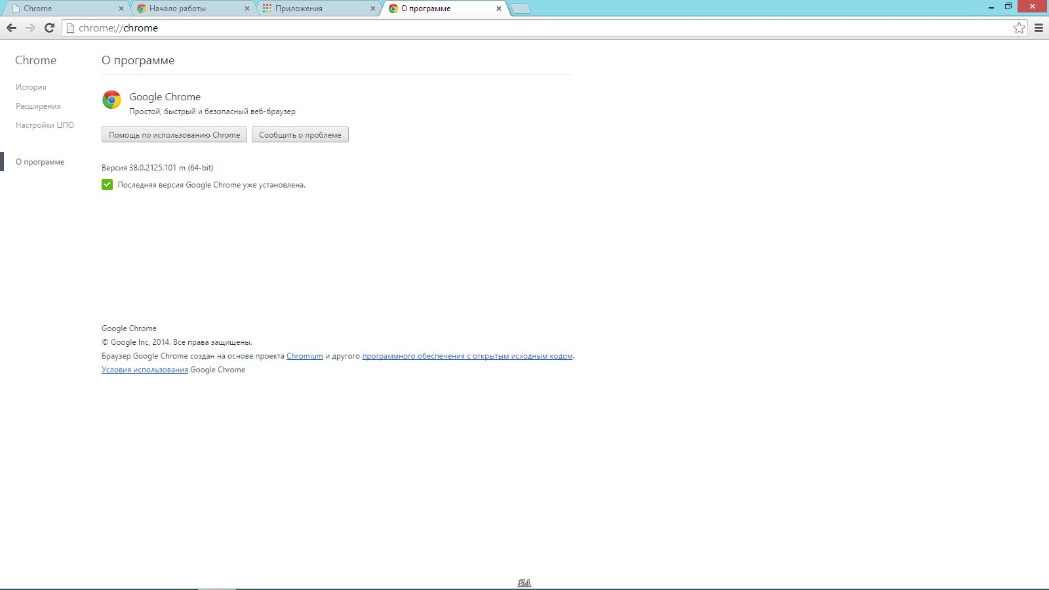The width and height of the screenshot is (1049, 590).
Task: Click the 'О программе' page heading
Action: click(x=138, y=60)
